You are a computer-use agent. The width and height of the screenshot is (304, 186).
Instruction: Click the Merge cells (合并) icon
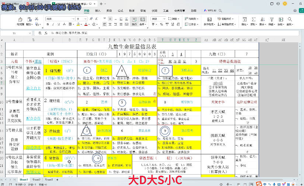point(142,20)
